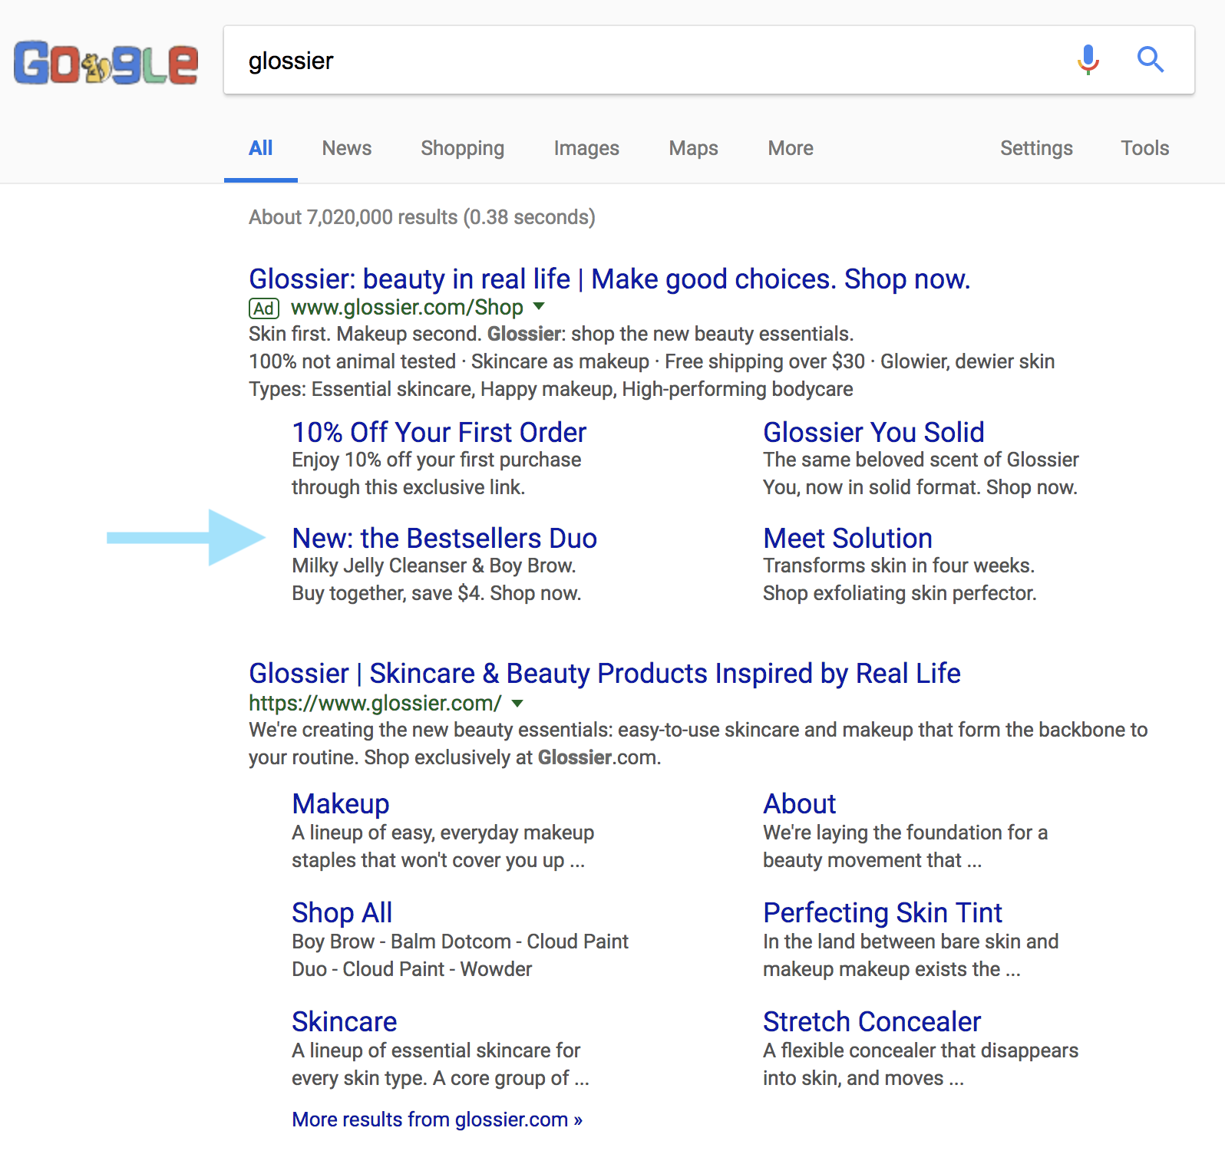Click text A flexible concealer that disappears

[921, 1050]
